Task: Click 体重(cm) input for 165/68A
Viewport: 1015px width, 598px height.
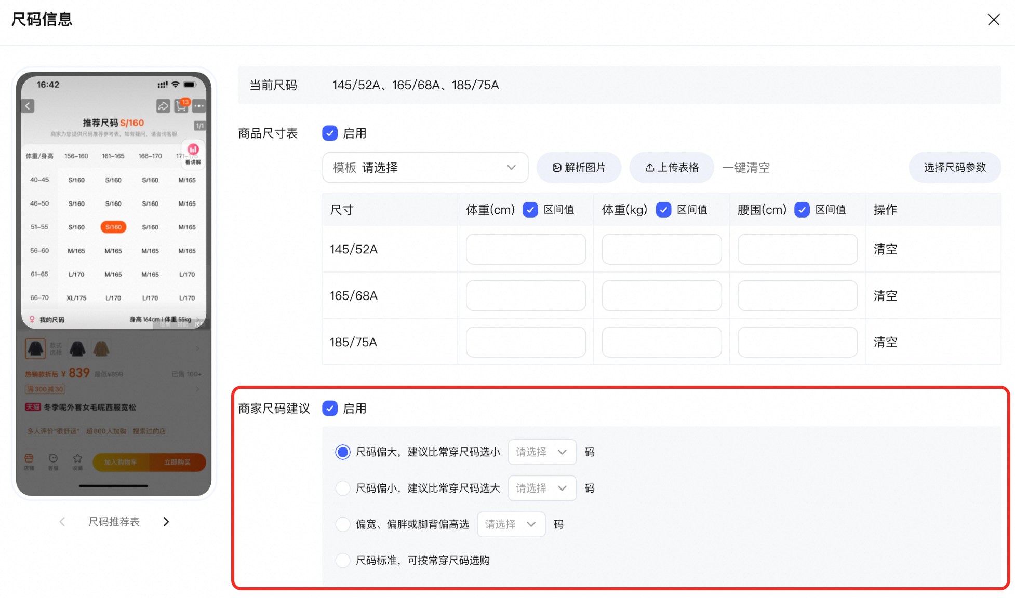Action: pos(526,296)
